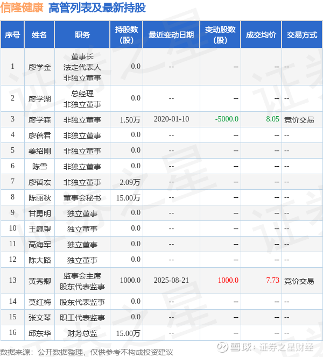
Task: Click the 高管列表及最新持股 heading
Action: click(97, 8)
